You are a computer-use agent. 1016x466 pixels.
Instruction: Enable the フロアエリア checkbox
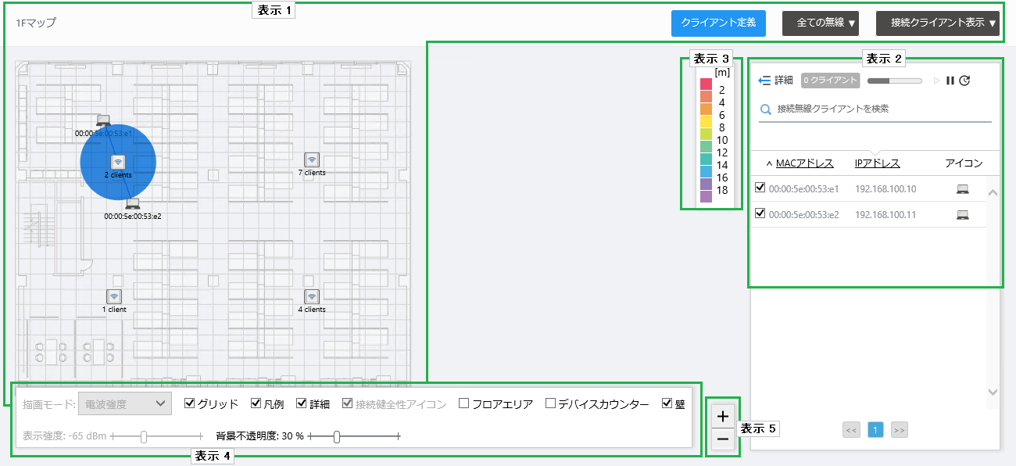[x=463, y=403]
